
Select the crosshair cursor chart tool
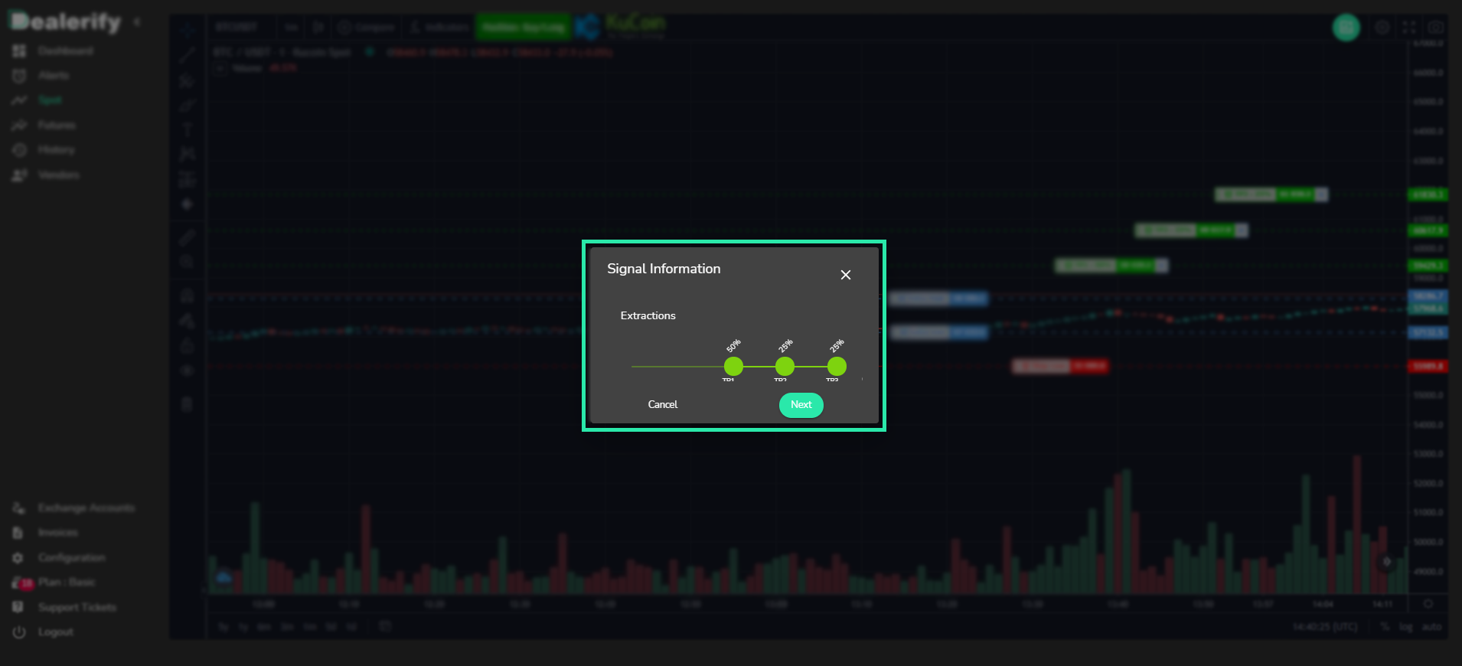tap(188, 30)
